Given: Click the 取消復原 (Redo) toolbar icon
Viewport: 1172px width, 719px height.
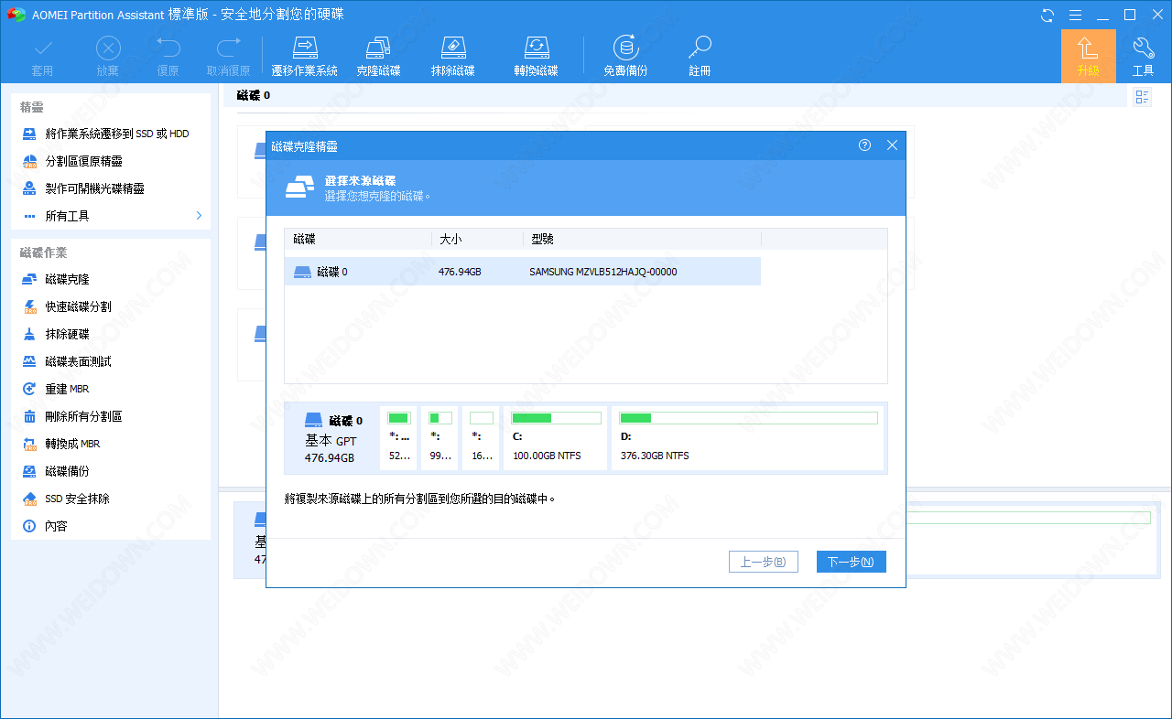Looking at the screenshot, I should tap(228, 56).
